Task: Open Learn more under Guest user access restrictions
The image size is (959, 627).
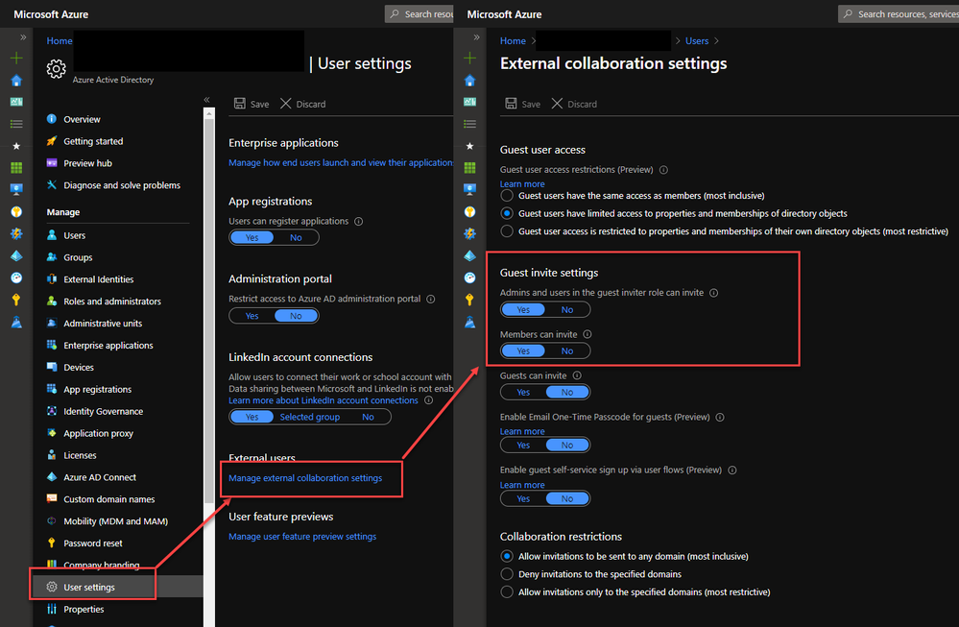Action: coord(521,183)
